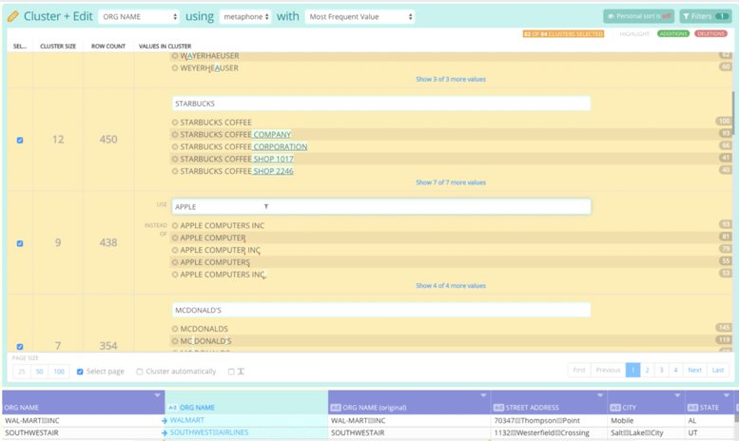Select STARBUCKS COFFEE SHOP 2246 option
Image resolution: width=739 pixels, height=441 pixels.
(175, 171)
